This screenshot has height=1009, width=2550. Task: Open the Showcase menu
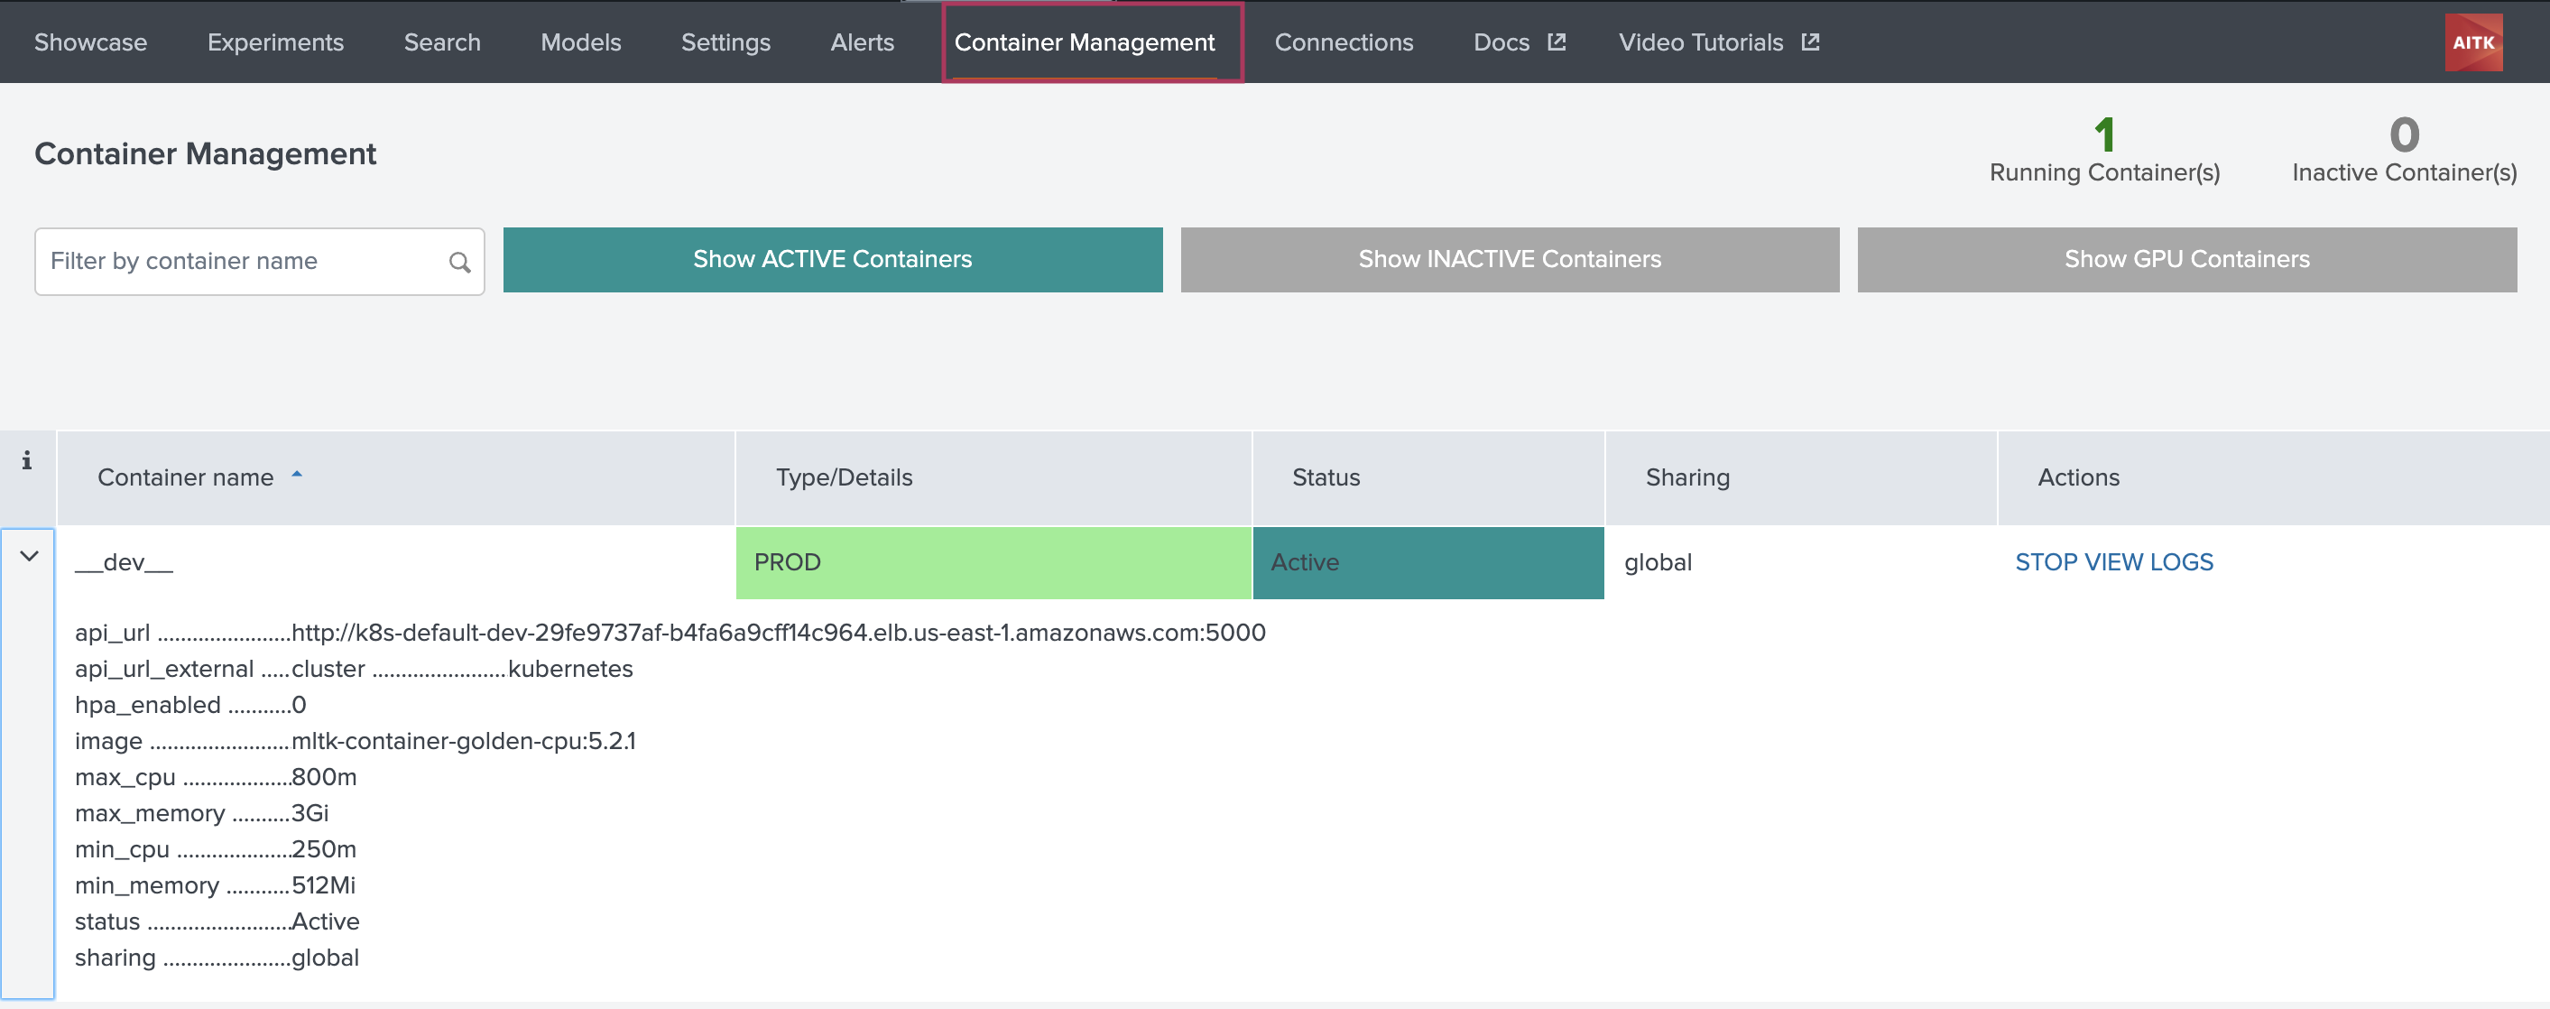tap(90, 42)
